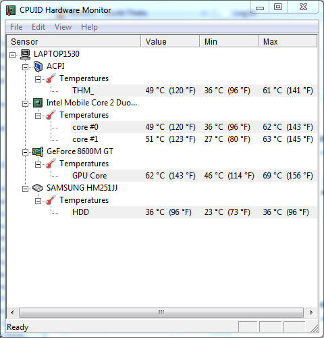Open the View menu

[63, 27]
